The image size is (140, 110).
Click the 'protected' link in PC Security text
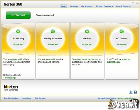point(16,59)
